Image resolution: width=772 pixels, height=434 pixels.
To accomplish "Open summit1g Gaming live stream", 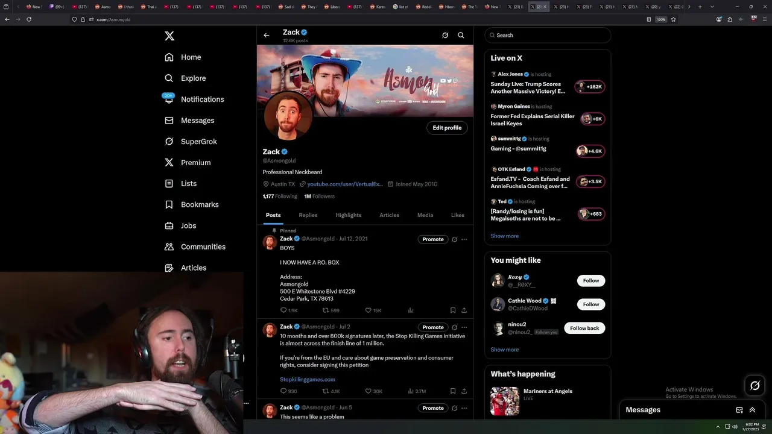I will (548, 145).
